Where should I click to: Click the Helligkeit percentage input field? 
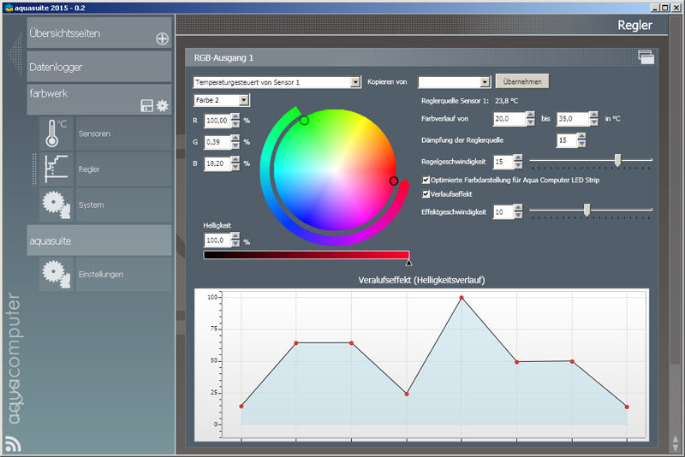pos(218,241)
